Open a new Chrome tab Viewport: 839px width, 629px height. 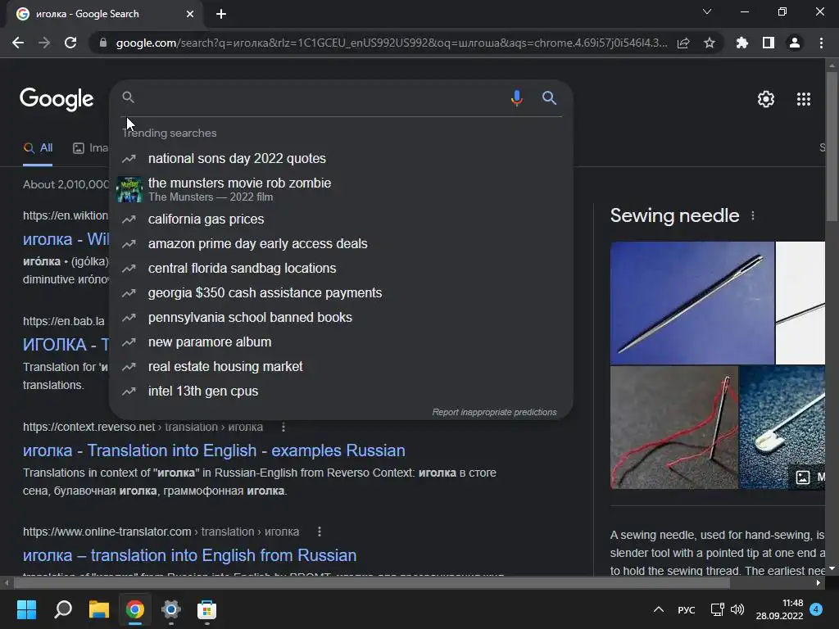(x=221, y=14)
